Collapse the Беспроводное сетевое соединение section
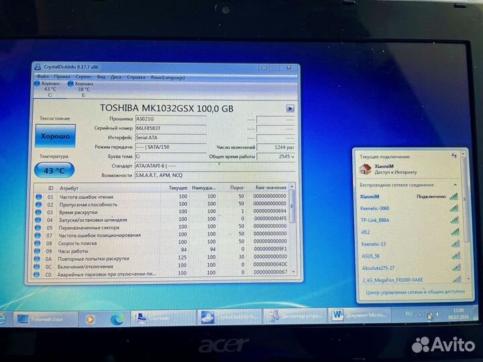This screenshot has height=362, width=483. pos(455,185)
